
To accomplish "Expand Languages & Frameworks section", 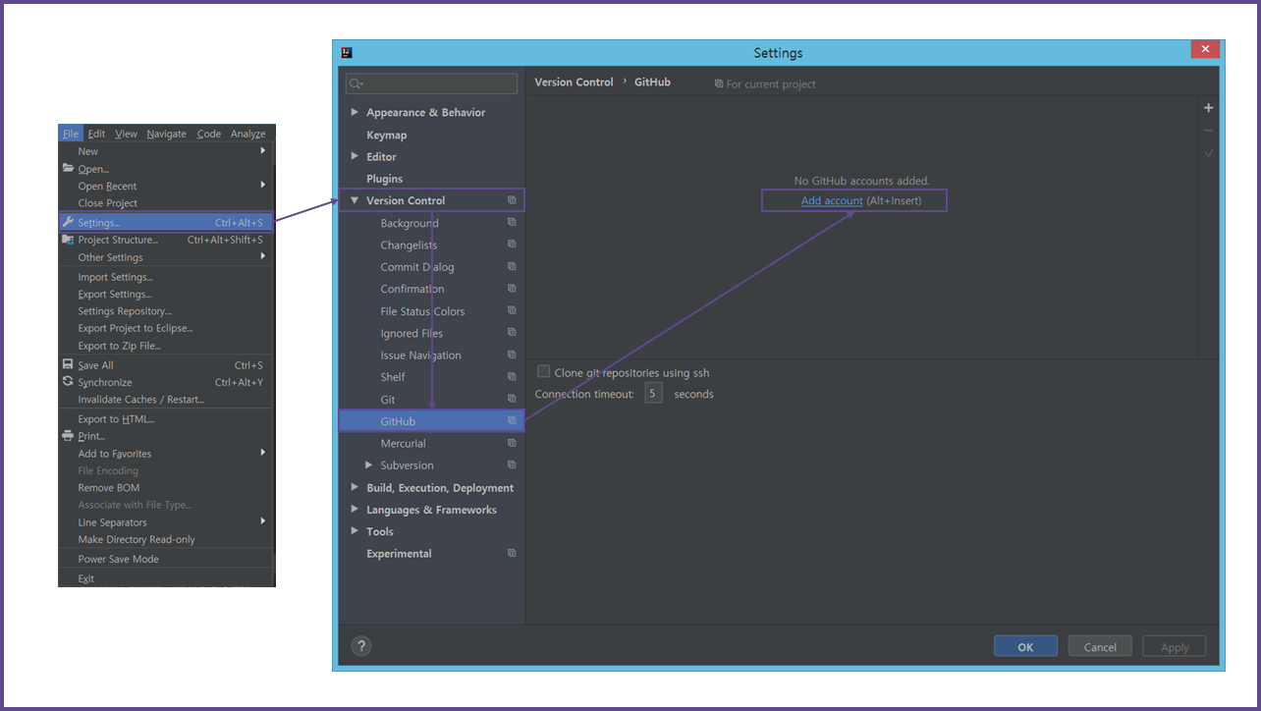I will point(356,510).
